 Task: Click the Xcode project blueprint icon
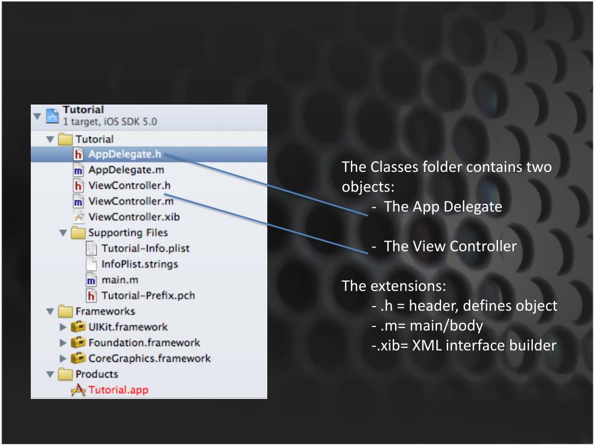[x=52, y=116]
